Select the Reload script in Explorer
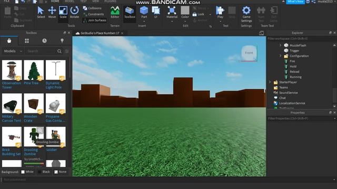This screenshot has width=337, height=189. 294,71
